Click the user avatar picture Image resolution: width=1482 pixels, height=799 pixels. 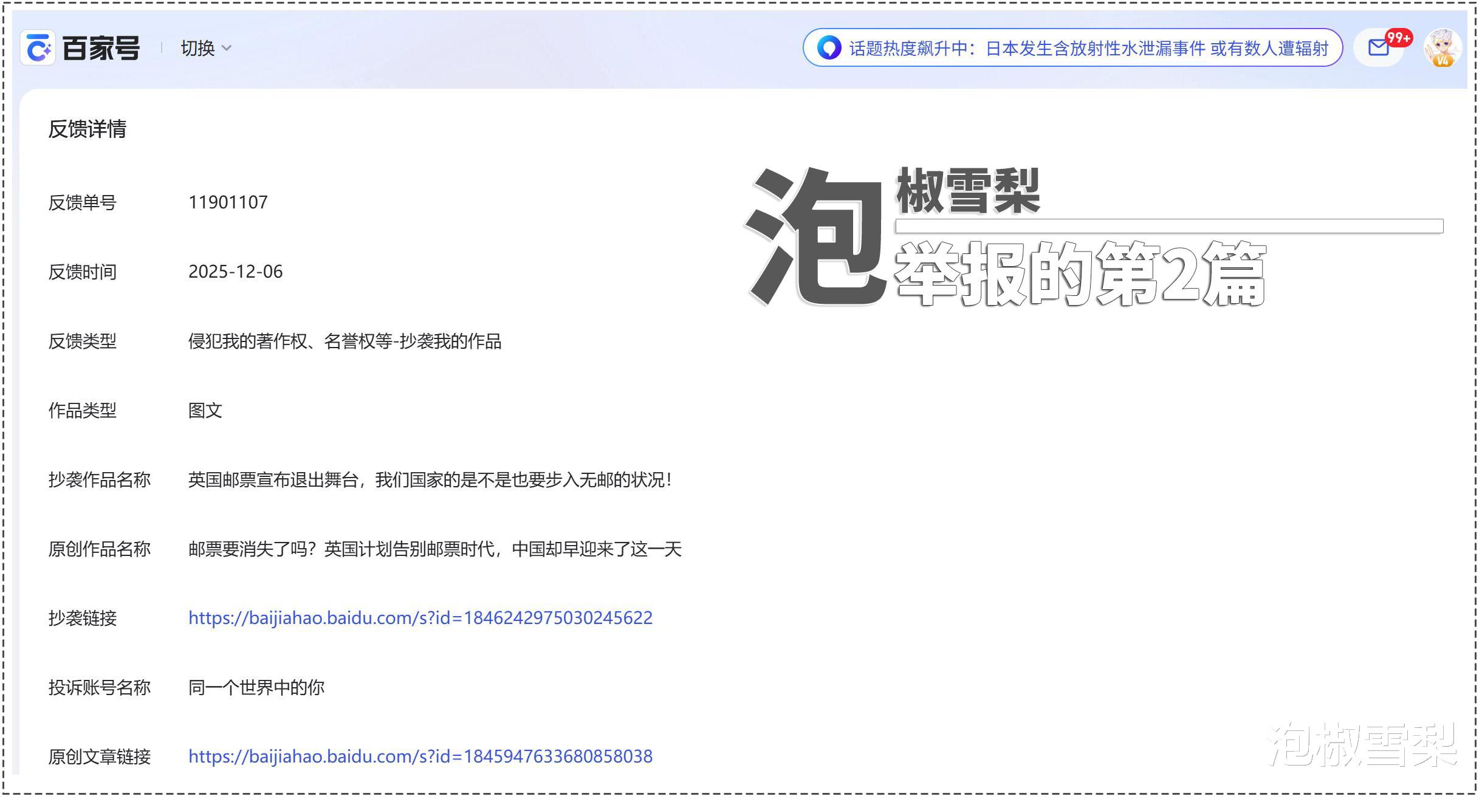coord(1442,47)
